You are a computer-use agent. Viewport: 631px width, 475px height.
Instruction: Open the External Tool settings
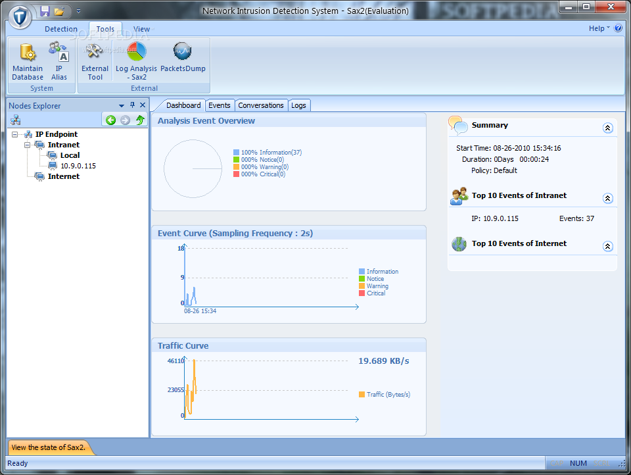point(95,61)
